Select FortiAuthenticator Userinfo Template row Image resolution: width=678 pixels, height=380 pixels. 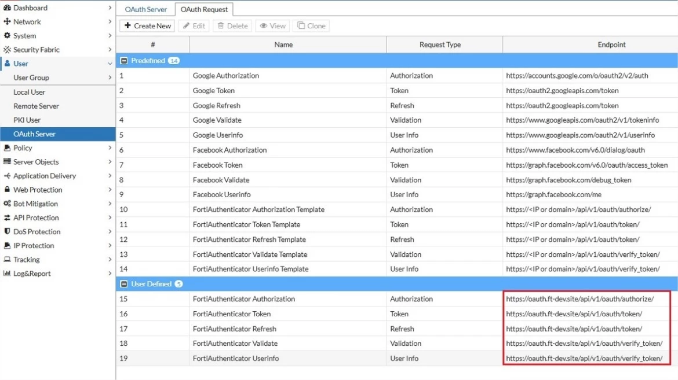(397, 269)
